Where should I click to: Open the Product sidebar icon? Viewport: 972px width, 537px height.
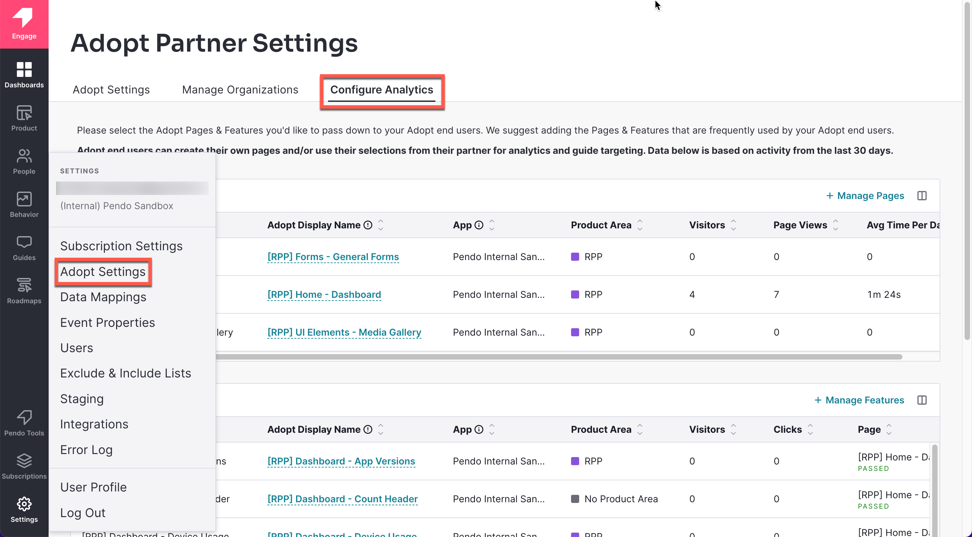(24, 118)
